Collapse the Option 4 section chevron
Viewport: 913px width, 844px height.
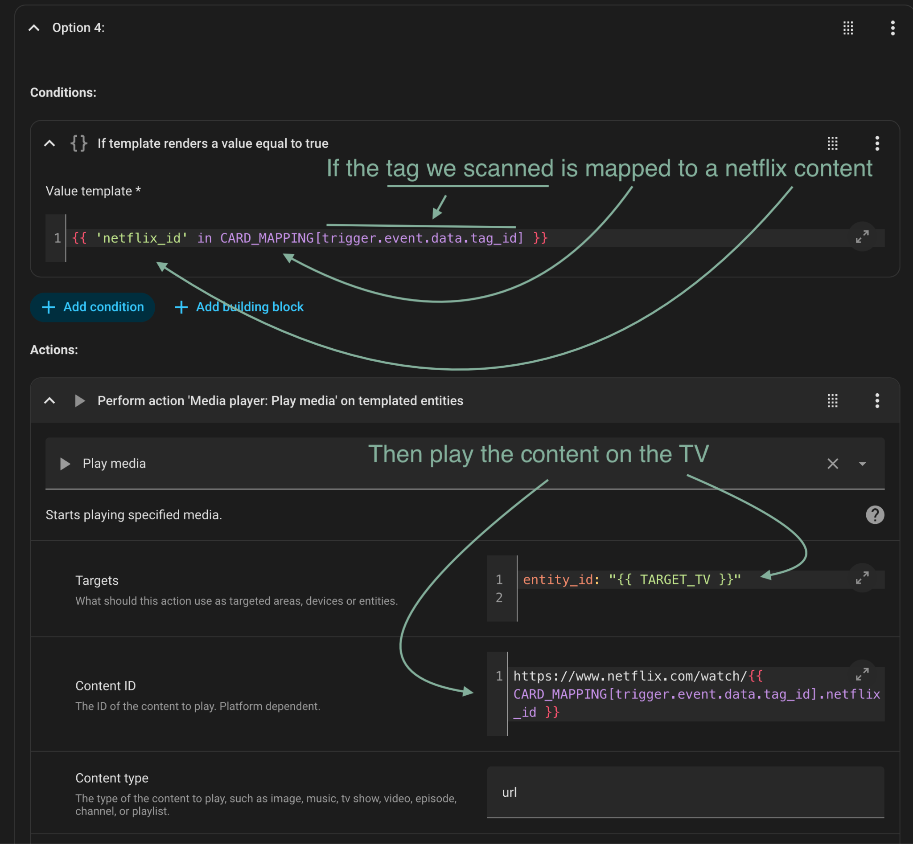[34, 28]
